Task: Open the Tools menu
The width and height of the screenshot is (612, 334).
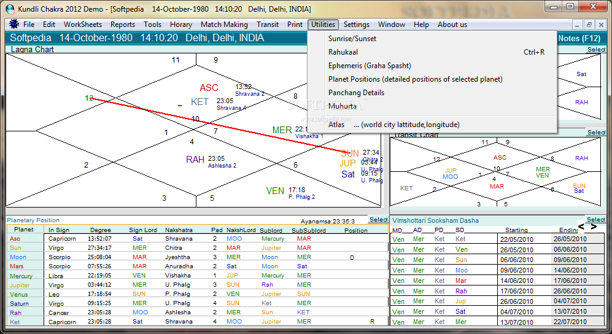Action: click(152, 24)
